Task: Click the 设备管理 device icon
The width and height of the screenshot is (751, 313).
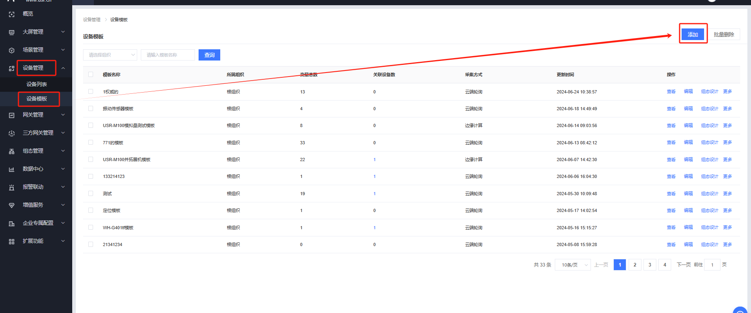Action: click(12, 68)
